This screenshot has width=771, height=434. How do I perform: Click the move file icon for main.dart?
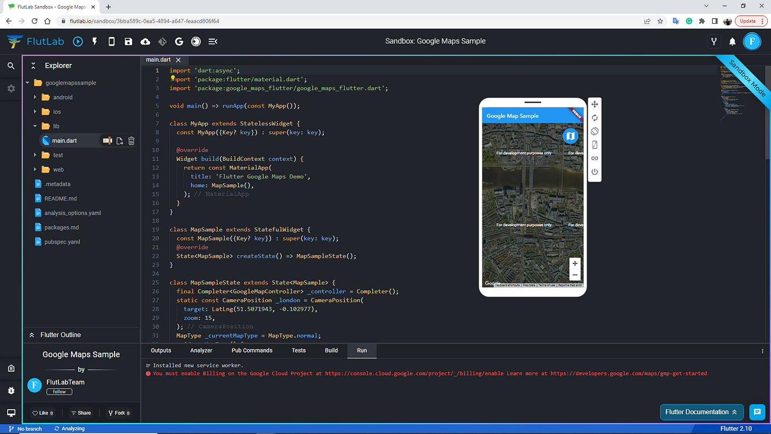120,140
